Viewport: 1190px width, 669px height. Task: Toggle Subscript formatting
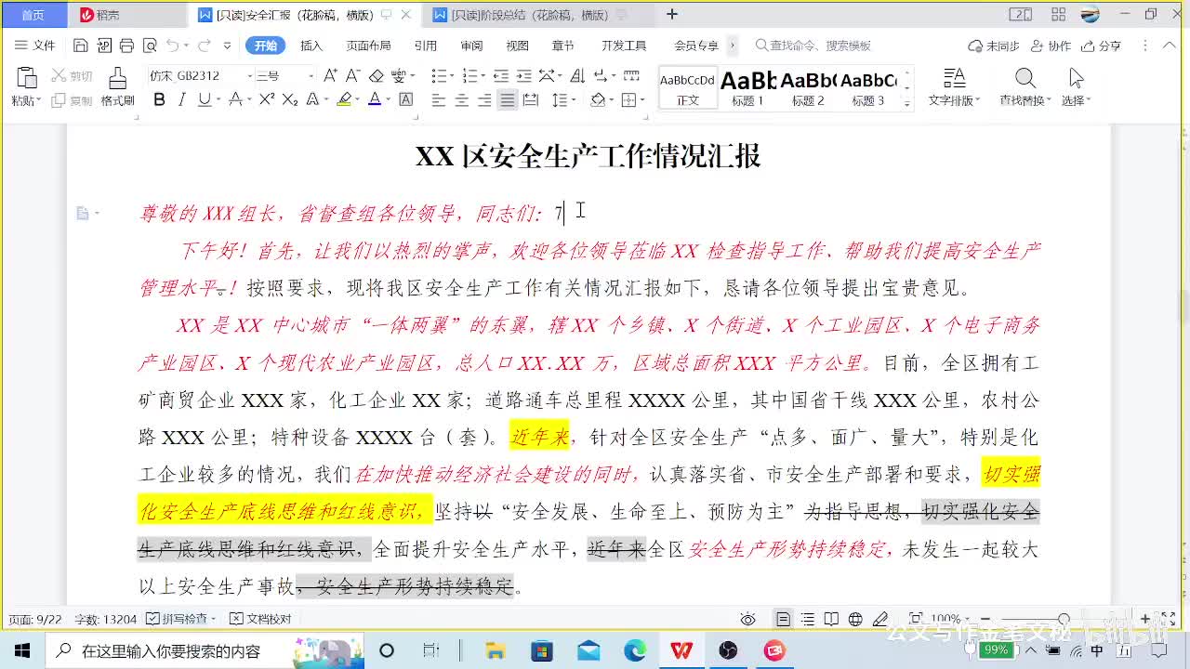(x=289, y=100)
